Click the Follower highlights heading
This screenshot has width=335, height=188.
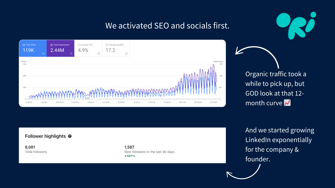45,136
